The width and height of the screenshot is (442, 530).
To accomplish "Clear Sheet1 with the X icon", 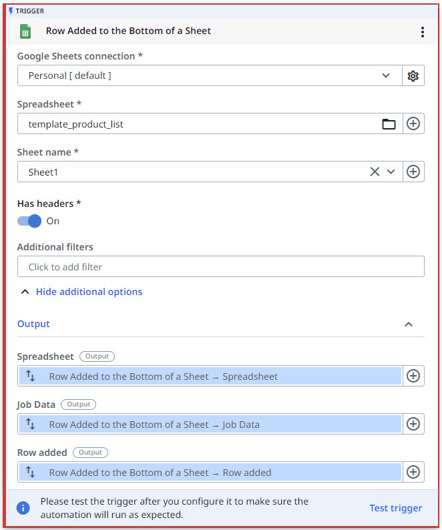I will (x=375, y=172).
